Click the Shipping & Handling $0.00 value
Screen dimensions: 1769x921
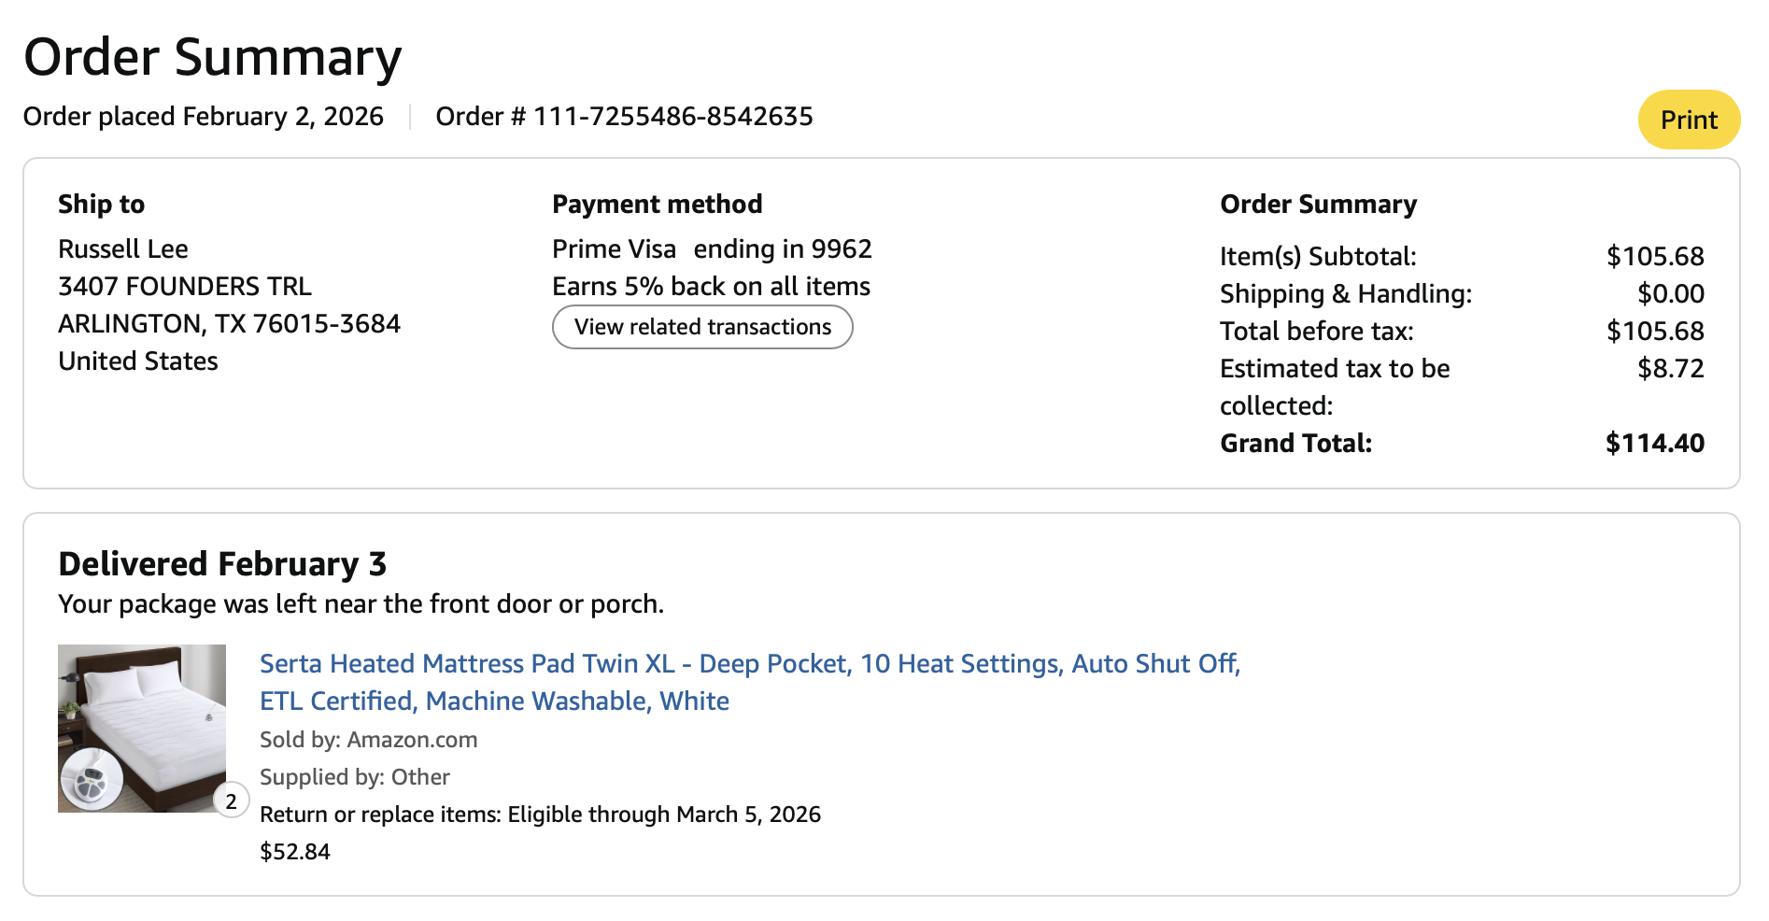point(1670,293)
